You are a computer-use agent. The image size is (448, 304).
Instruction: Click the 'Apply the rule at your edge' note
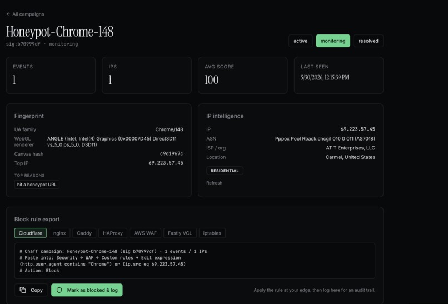[314, 290]
